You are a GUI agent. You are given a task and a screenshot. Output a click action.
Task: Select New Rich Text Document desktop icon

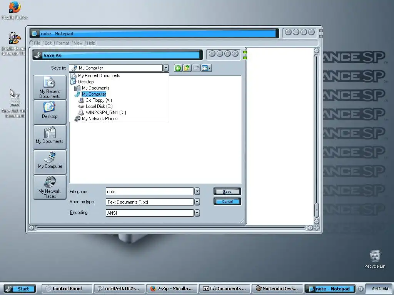click(x=15, y=106)
